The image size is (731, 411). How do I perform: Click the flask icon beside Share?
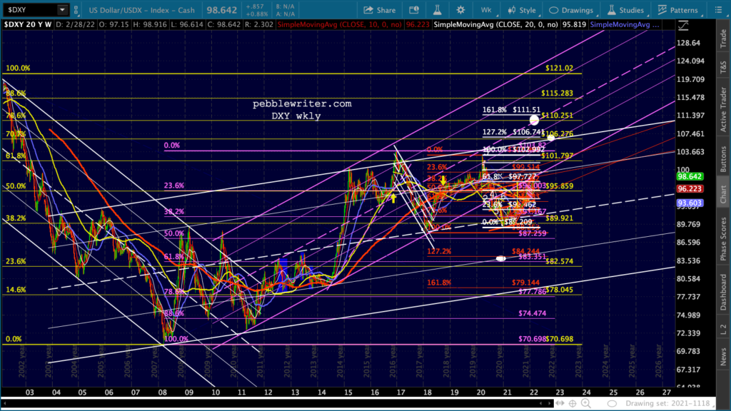(x=438, y=10)
